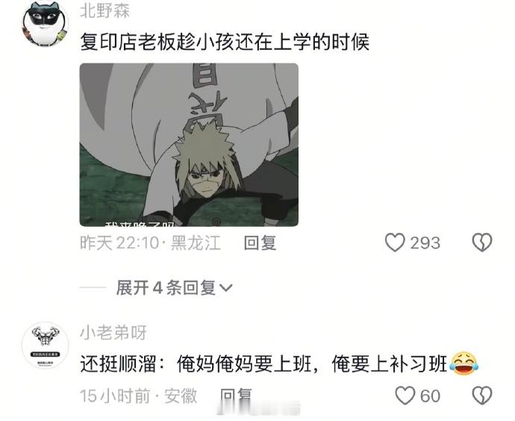Image resolution: width=515 pixels, height=421 pixels.
Task: Open username 北野森 profile
Action: click(x=105, y=11)
